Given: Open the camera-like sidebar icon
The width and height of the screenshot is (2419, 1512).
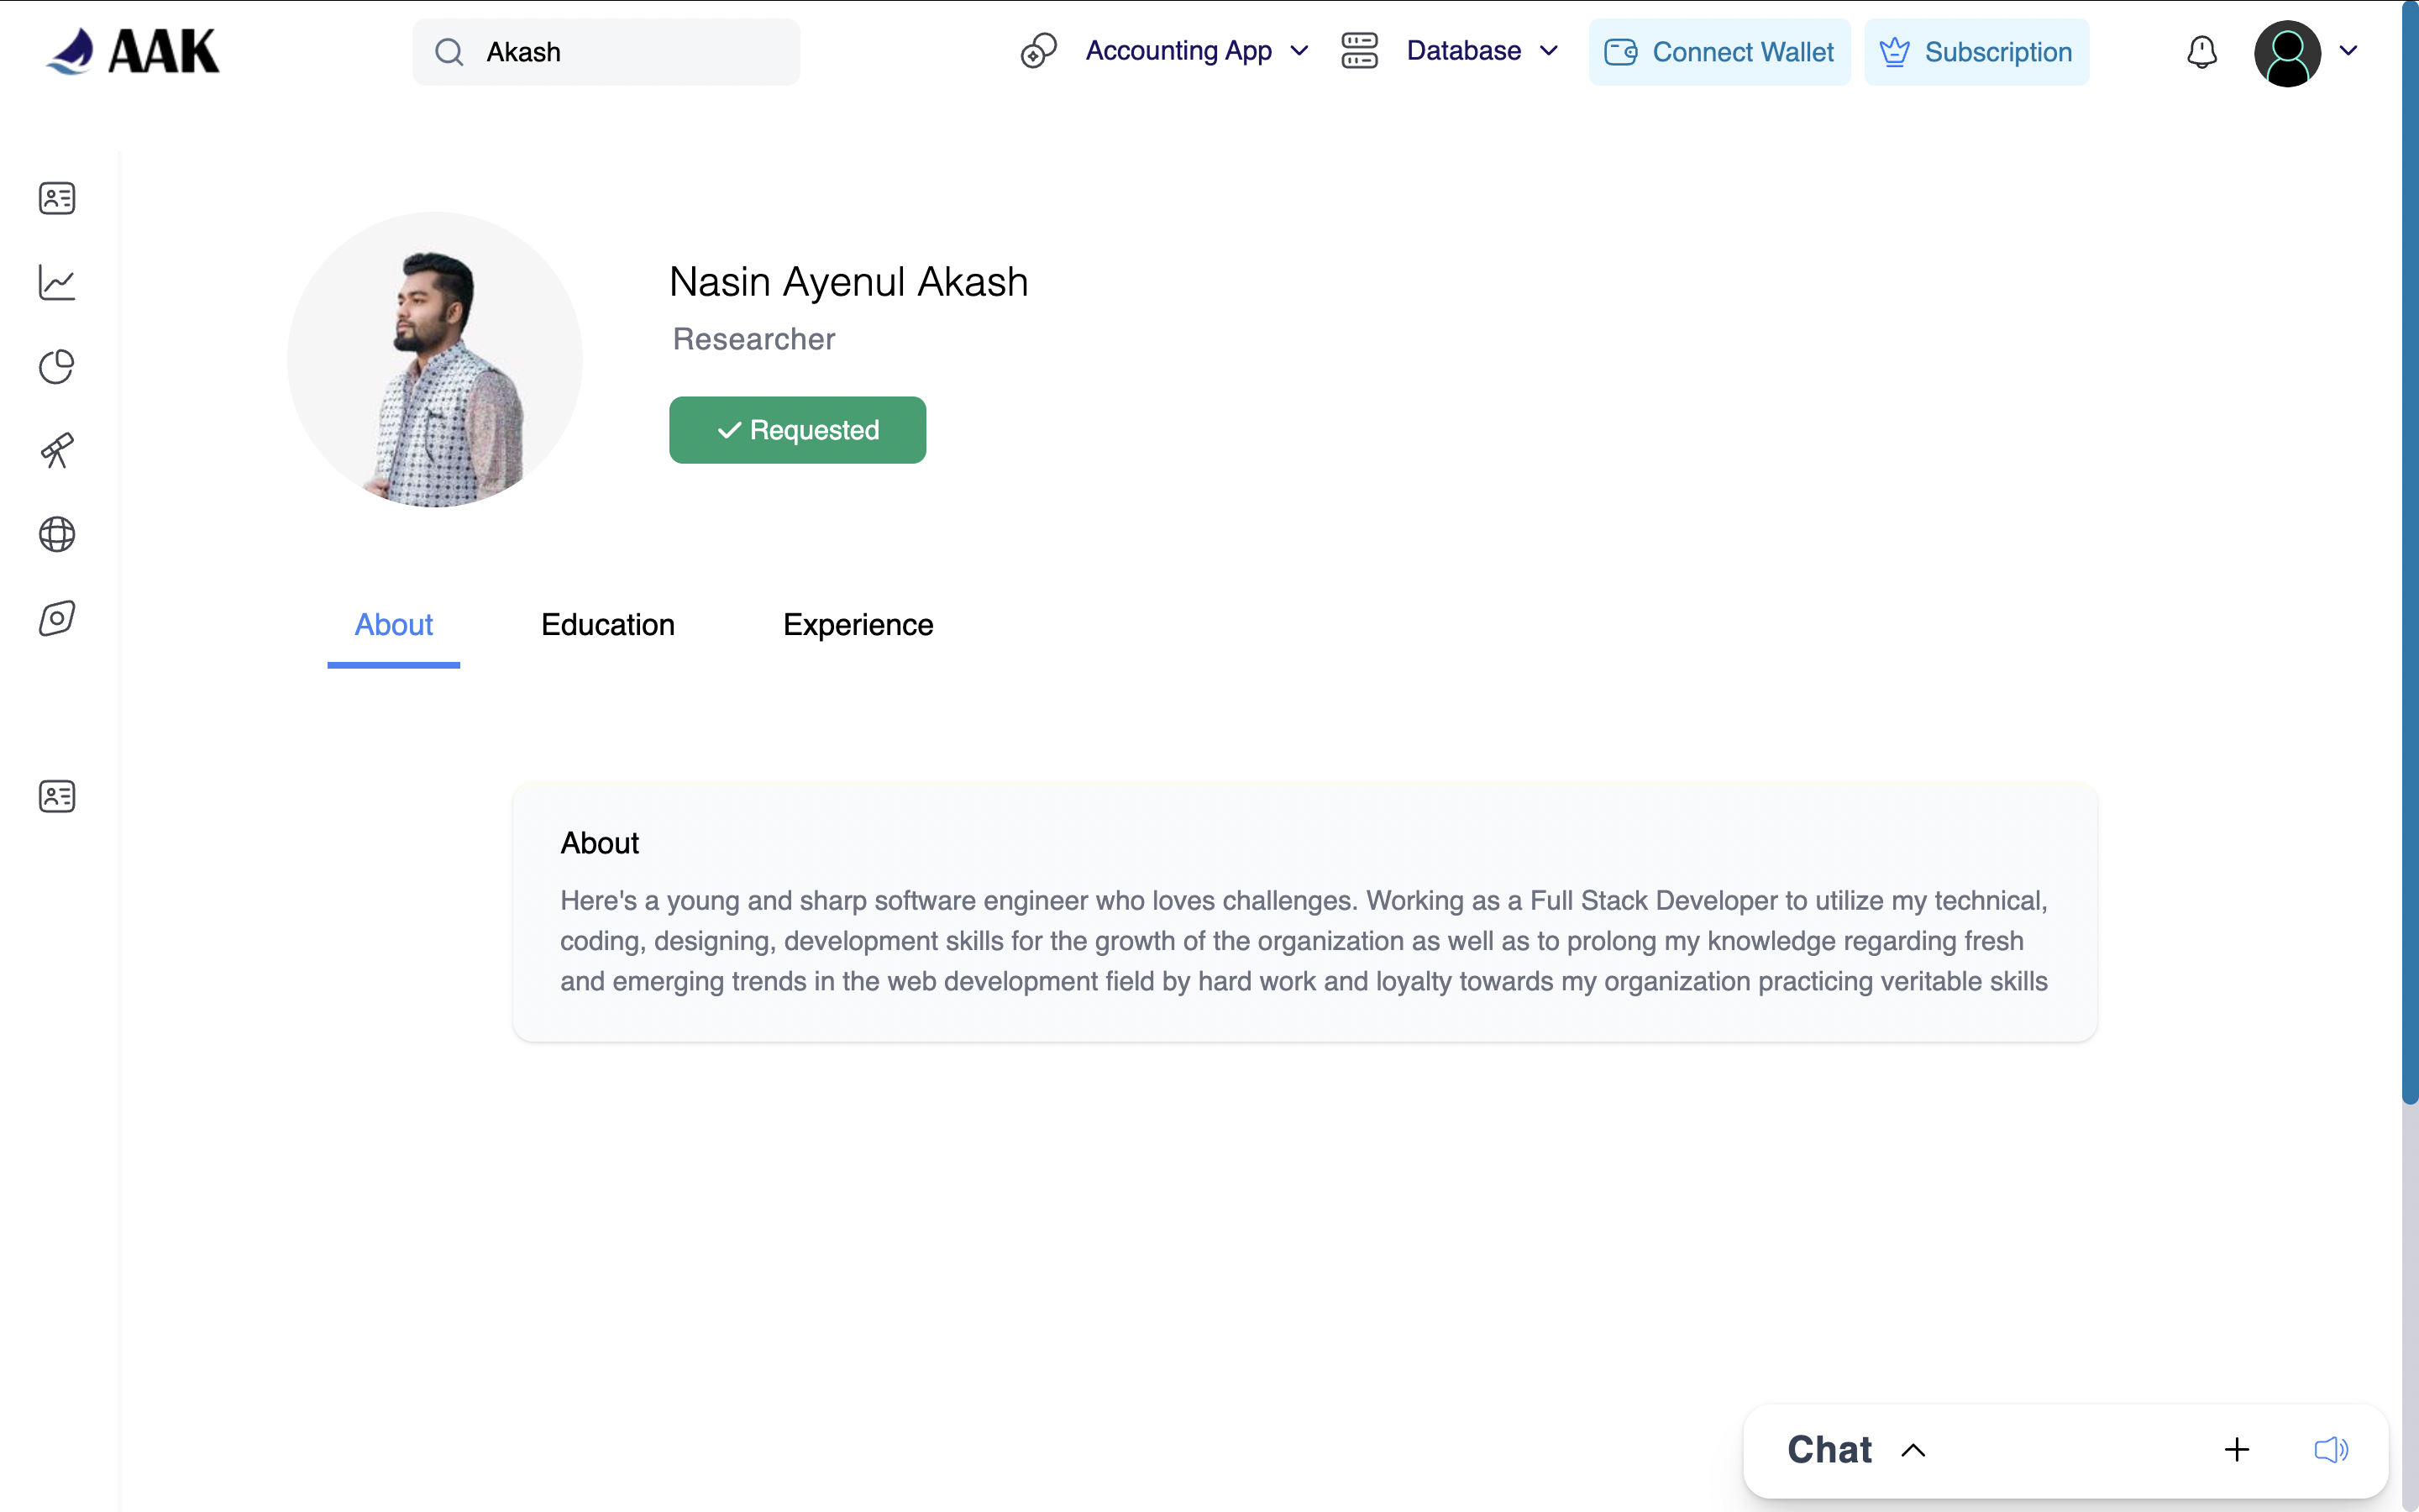Looking at the screenshot, I should (x=57, y=618).
